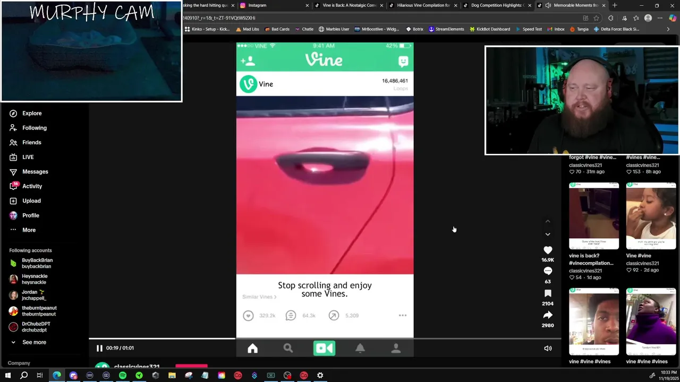680x382 pixels.
Task: Bookmark the video to favorites
Action: pyautogui.click(x=548, y=293)
